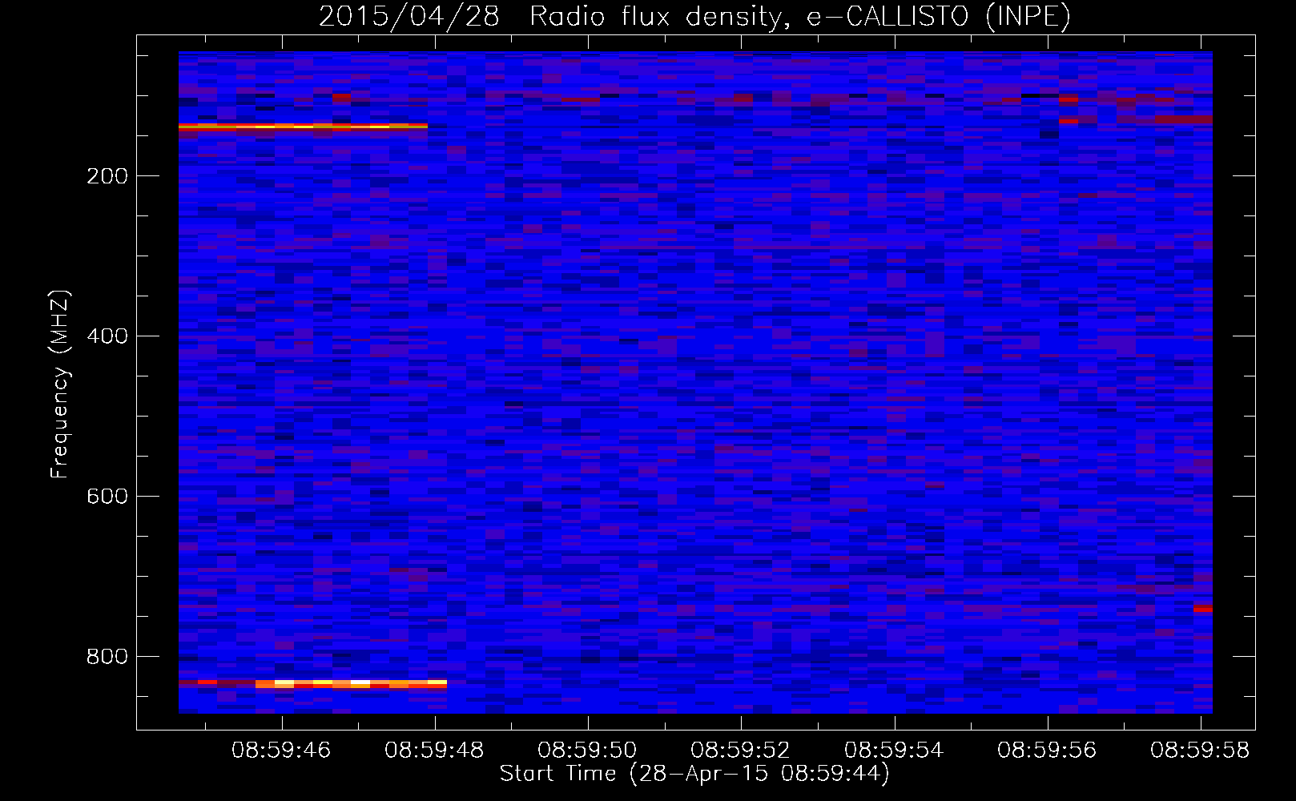
Task: Click the 400 frequency tick label
Action: pyautogui.click(x=107, y=336)
